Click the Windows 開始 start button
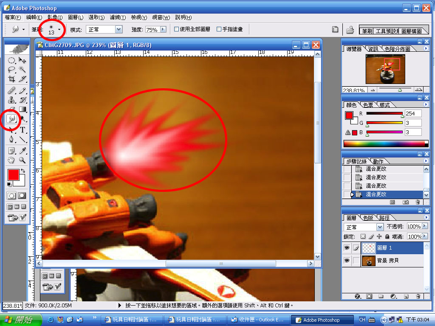Screen dimensions: 435x326 (x=20, y=320)
